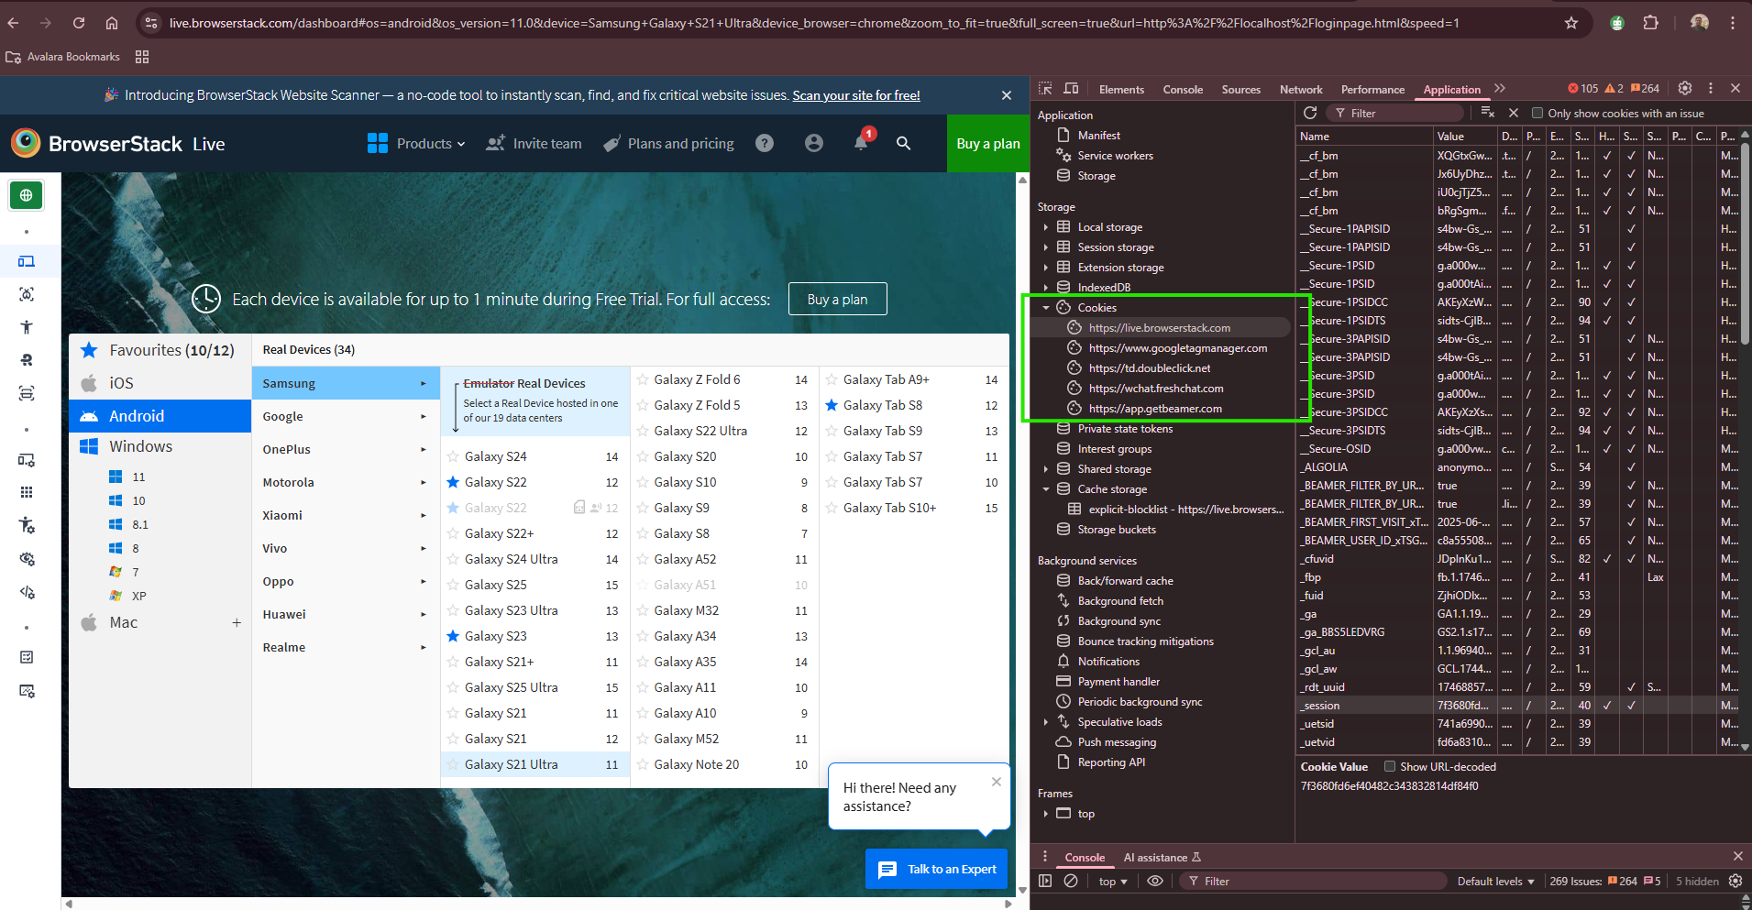Favourite the Galaxy S24 star
The height and width of the screenshot is (910, 1752).
pos(453,456)
